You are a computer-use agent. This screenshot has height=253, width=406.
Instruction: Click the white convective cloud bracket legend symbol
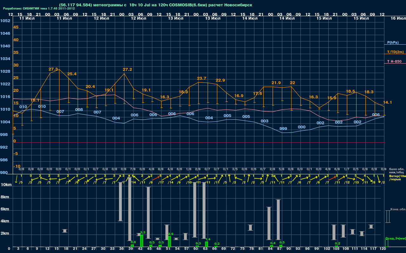pyautogui.click(x=388, y=216)
